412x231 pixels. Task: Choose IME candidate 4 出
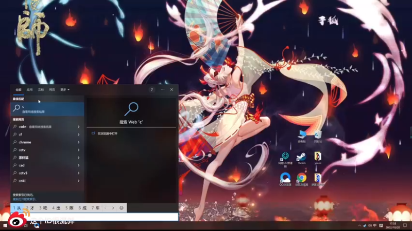coord(56,208)
